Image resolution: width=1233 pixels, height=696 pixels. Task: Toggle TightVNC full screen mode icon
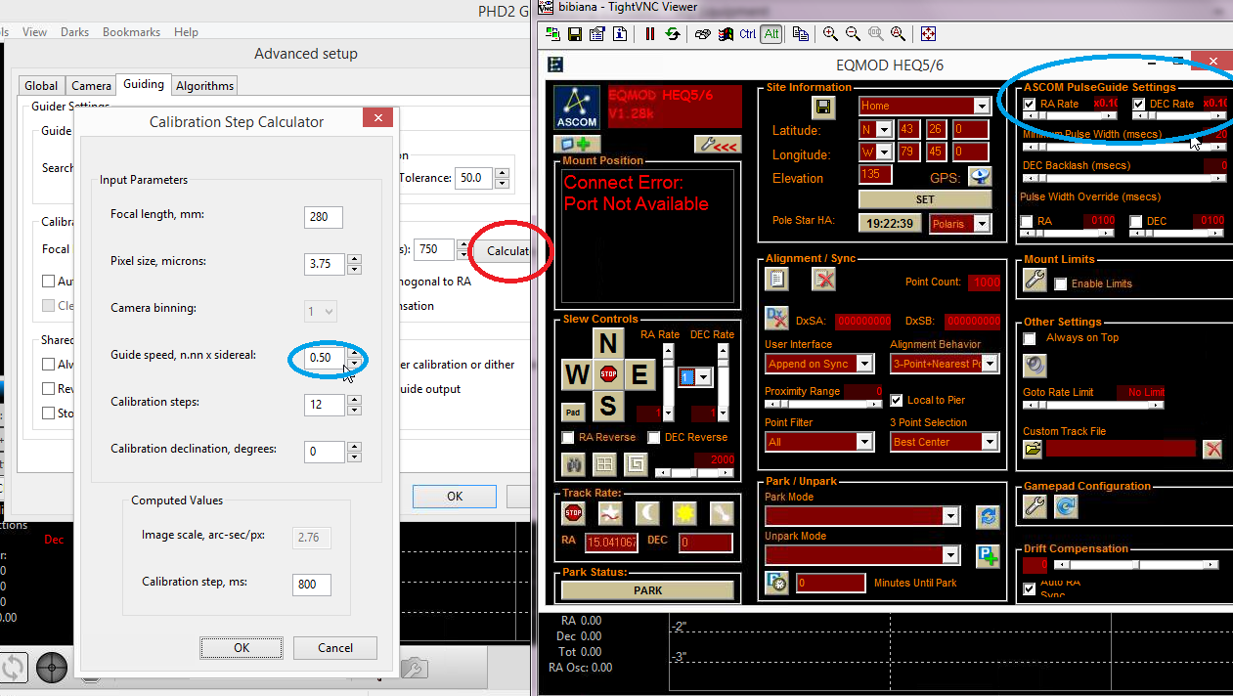click(x=928, y=34)
